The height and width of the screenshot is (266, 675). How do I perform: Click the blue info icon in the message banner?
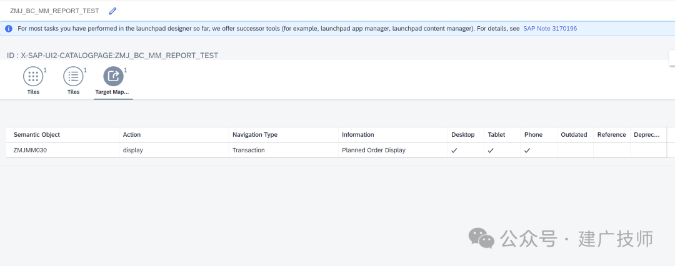pyautogui.click(x=9, y=29)
